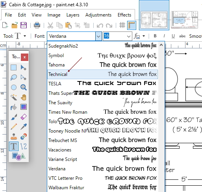Expand the Tool chooser dropdown arrow
The height and width of the screenshot is (192, 202).
(x=25, y=36)
